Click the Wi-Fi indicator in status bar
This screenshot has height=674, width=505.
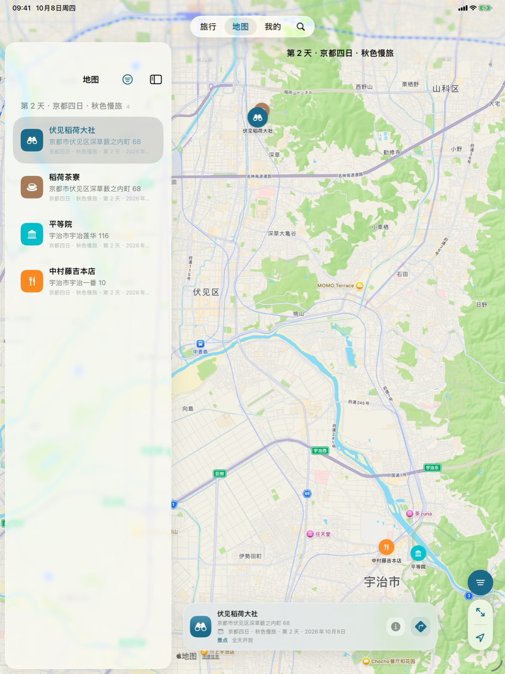point(473,8)
